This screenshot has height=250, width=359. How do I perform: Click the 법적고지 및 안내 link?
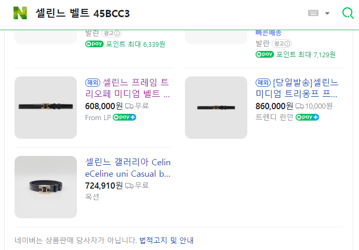[166, 240]
